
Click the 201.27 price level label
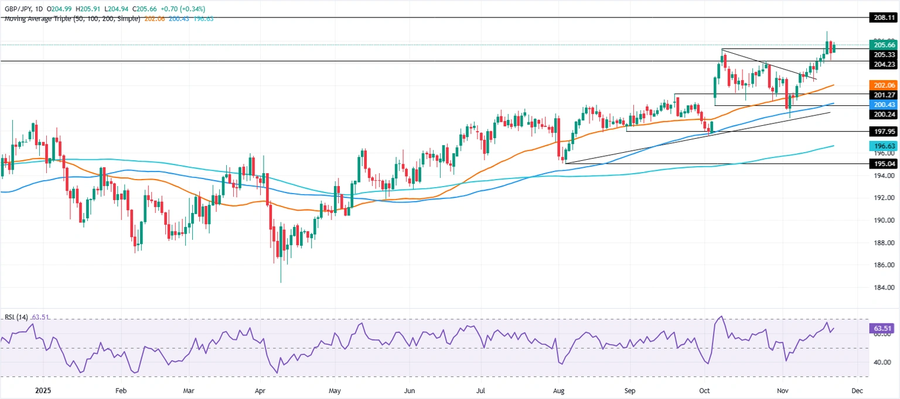883,95
